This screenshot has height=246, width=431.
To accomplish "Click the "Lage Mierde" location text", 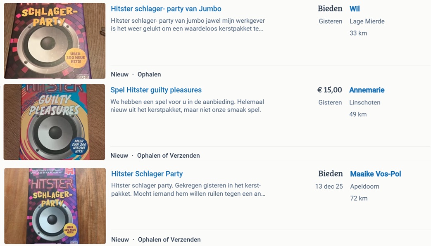I will tap(367, 21).
